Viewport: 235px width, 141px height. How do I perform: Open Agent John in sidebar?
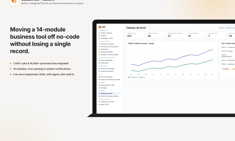[x=105, y=105]
